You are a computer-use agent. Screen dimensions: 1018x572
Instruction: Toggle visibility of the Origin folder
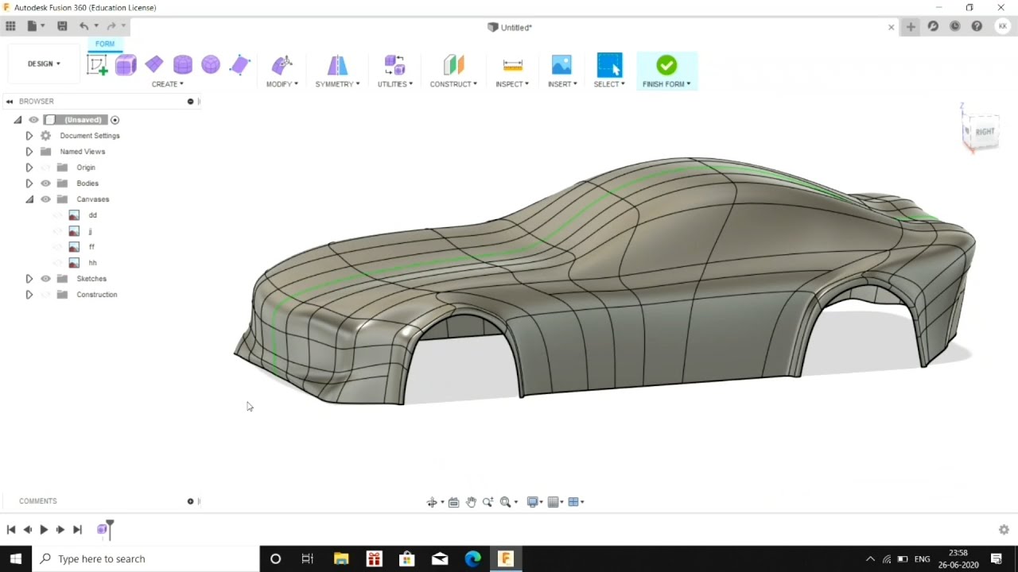45,168
